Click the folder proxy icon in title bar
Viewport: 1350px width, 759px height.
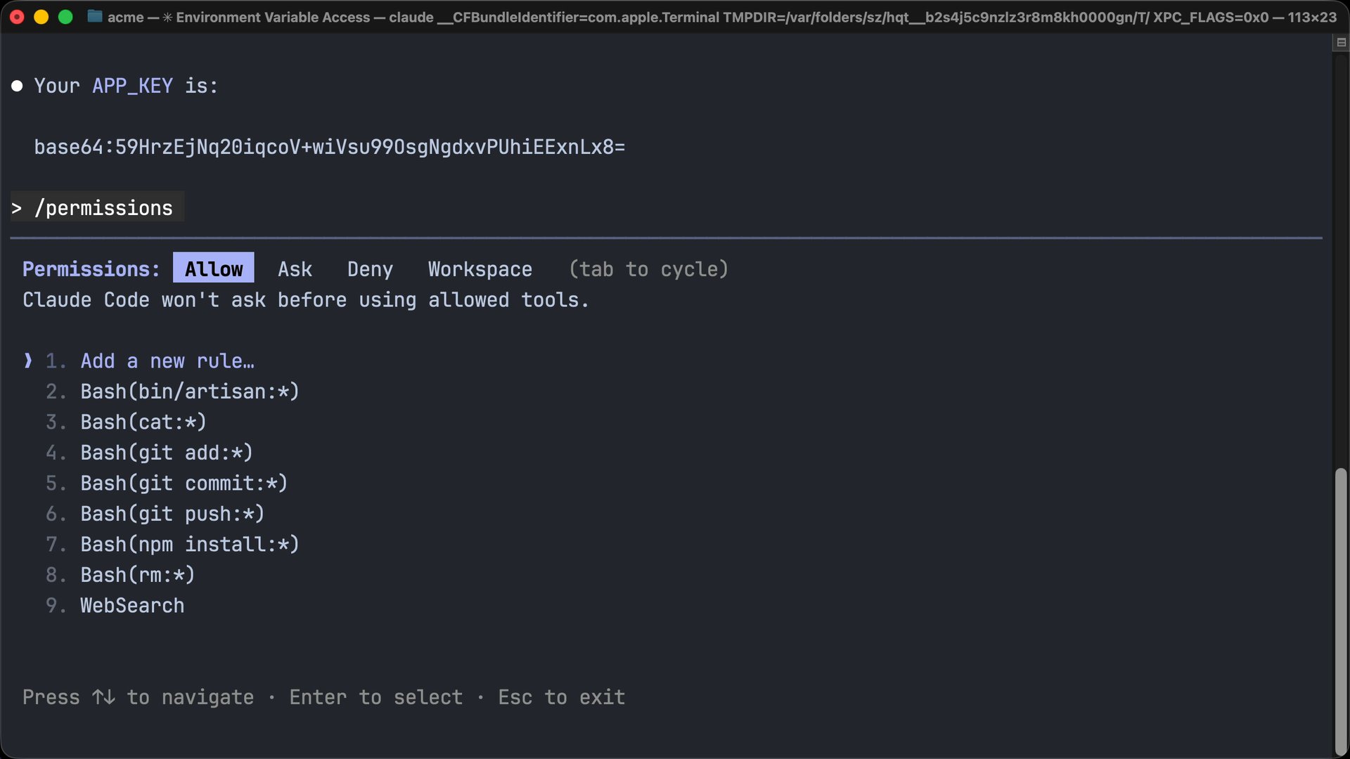point(94,17)
